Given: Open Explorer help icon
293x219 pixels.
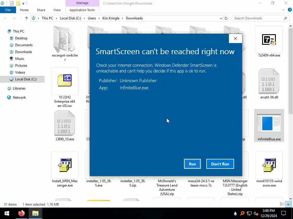Looking at the screenshot, I should point(290,10).
